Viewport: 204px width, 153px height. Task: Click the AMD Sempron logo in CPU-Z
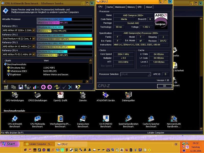[x=161, y=21]
